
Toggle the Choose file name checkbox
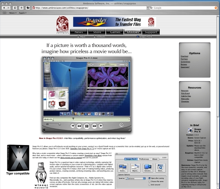[149, 182]
